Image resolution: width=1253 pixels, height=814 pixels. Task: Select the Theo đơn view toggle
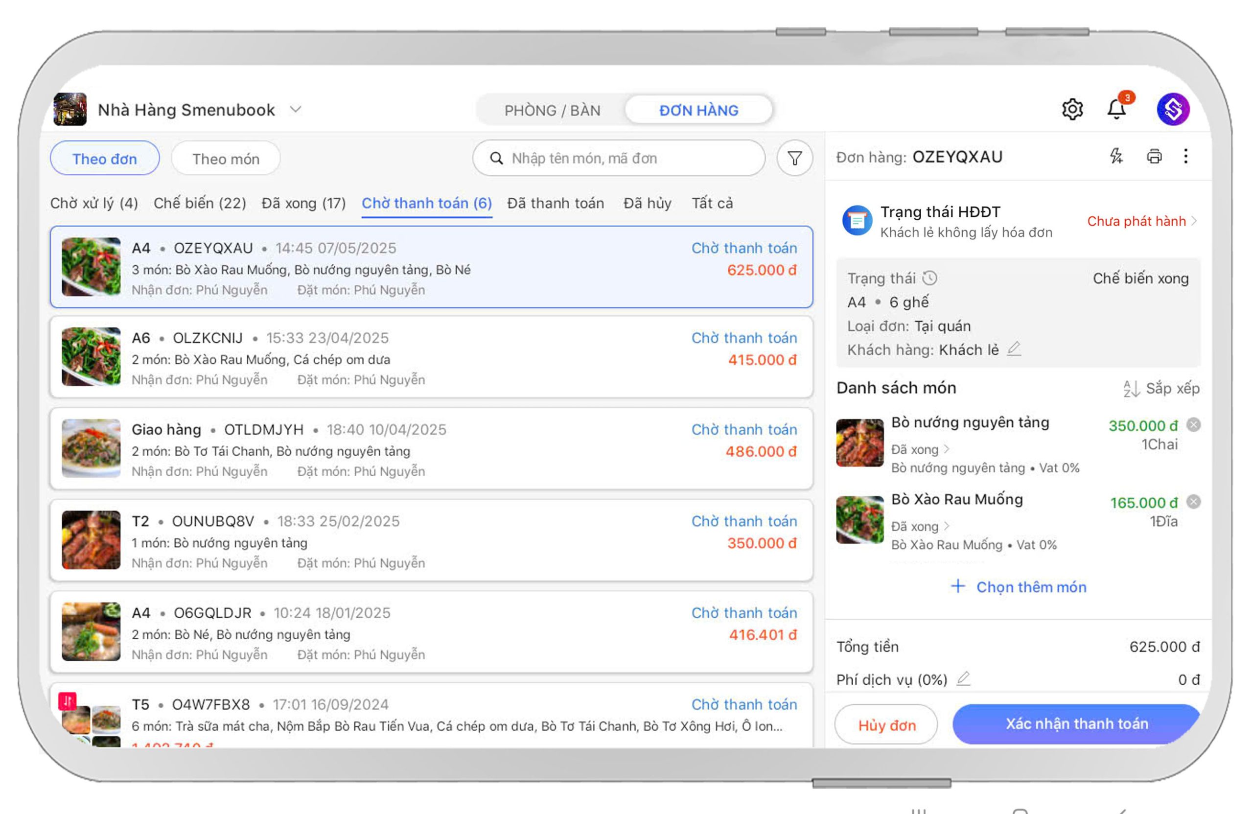pos(104,159)
